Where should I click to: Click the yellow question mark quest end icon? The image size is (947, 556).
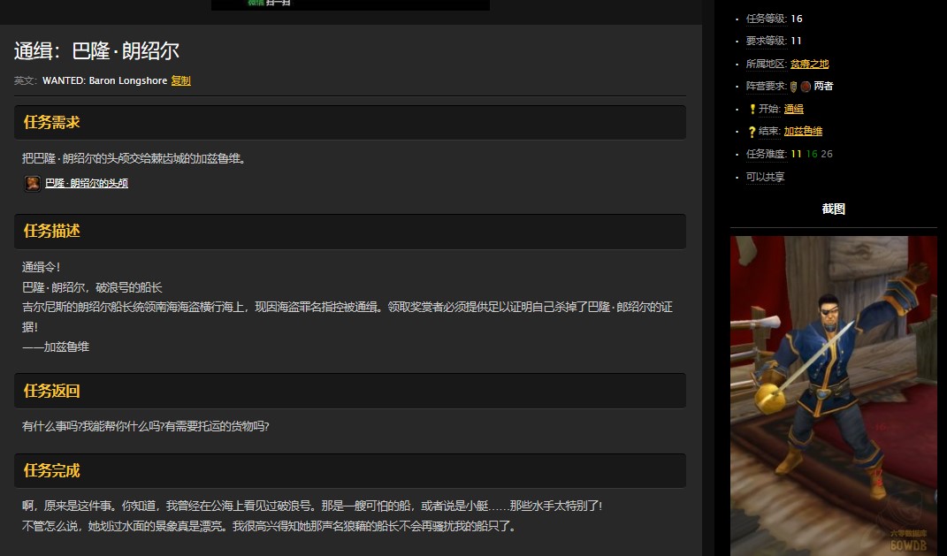(752, 132)
